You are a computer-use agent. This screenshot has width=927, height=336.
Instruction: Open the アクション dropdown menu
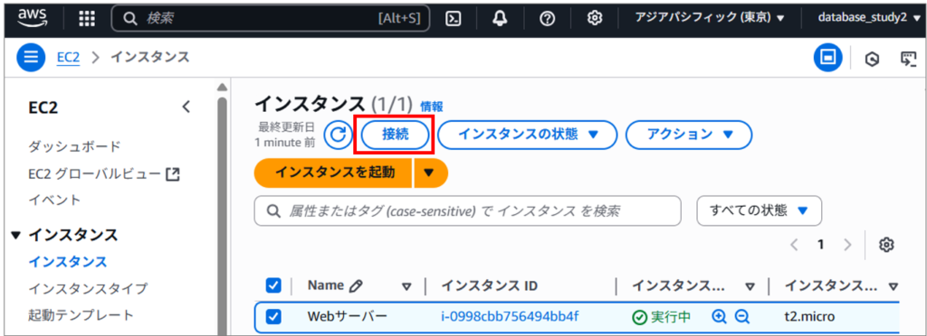pyautogui.click(x=689, y=135)
